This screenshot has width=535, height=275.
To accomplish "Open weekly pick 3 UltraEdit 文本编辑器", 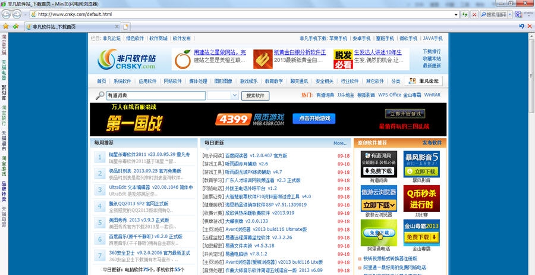I will tap(151, 187).
